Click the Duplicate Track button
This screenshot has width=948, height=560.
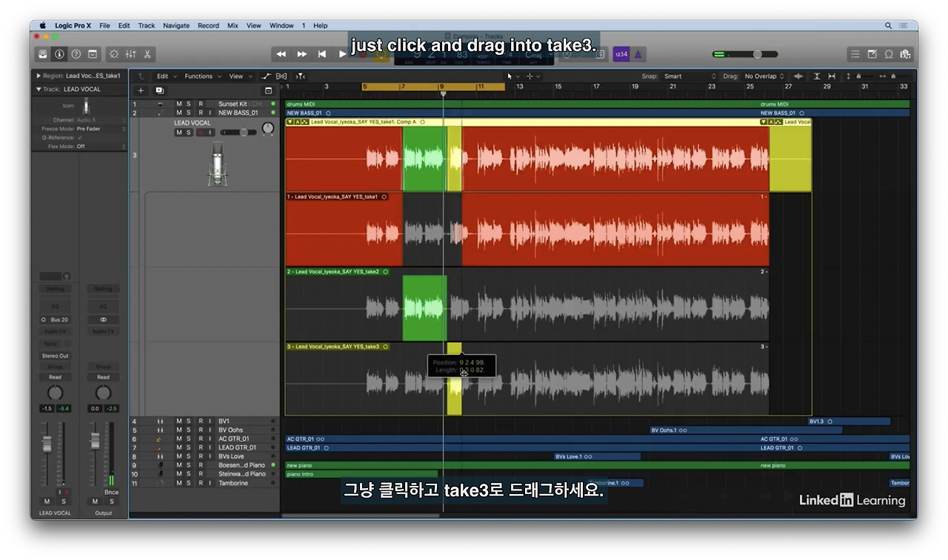[x=159, y=90]
